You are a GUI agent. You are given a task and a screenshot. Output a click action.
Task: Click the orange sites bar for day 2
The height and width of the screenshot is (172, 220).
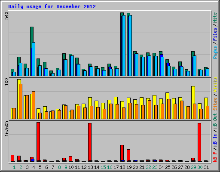(21, 101)
